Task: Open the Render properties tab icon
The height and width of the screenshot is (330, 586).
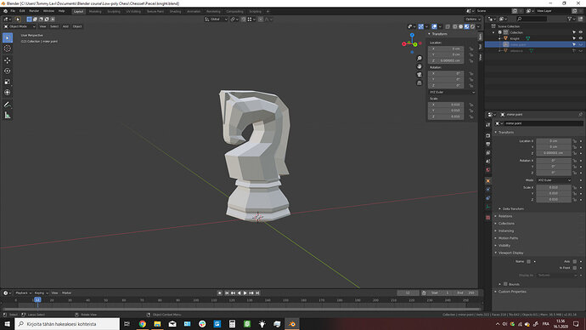Action: click(488, 135)
